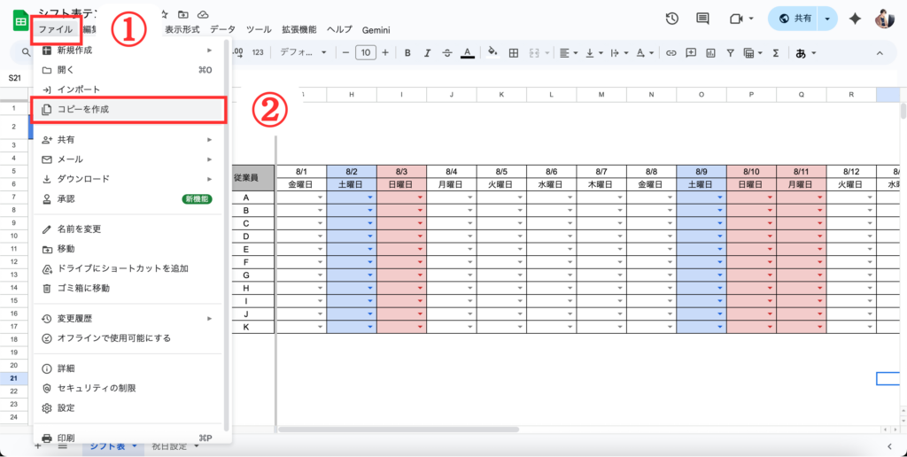Add a new sheet with plus
This screenshot has width=907, height=457.
[38, 446]
